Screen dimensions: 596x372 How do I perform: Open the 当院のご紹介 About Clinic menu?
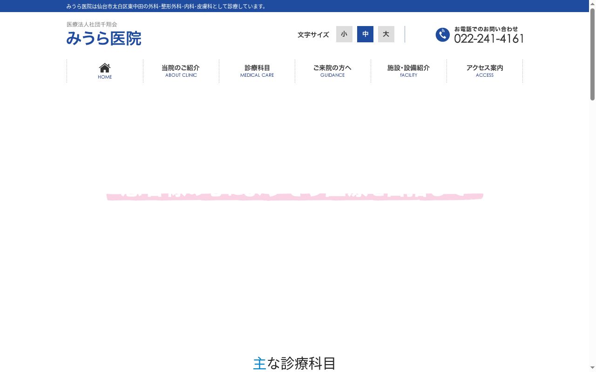(181, 71)
